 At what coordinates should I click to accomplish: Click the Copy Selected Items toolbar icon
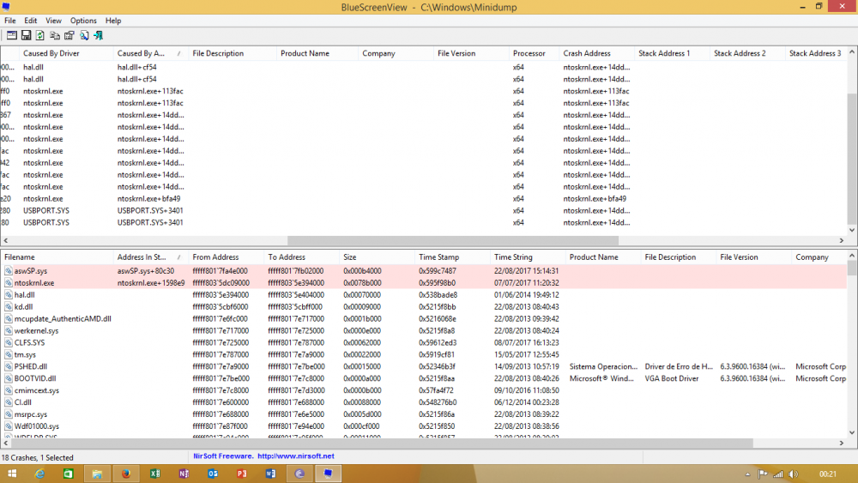pos(55,35)
